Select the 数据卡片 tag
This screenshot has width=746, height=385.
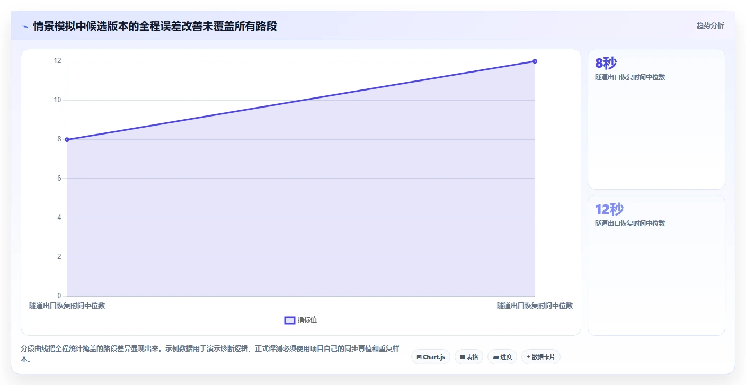(541, 357)
